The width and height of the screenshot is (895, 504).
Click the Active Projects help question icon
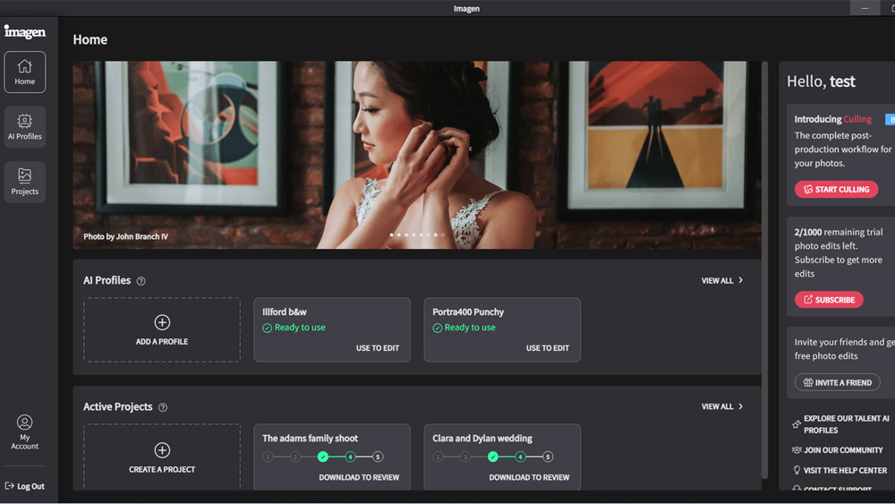click(x=162, y=407)
